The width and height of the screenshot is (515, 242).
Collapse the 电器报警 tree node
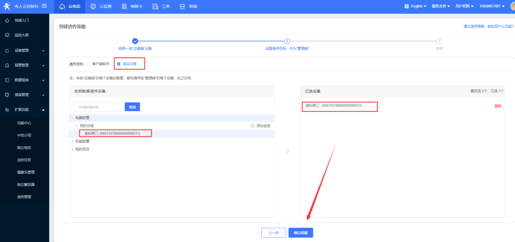tap(73, 118)
